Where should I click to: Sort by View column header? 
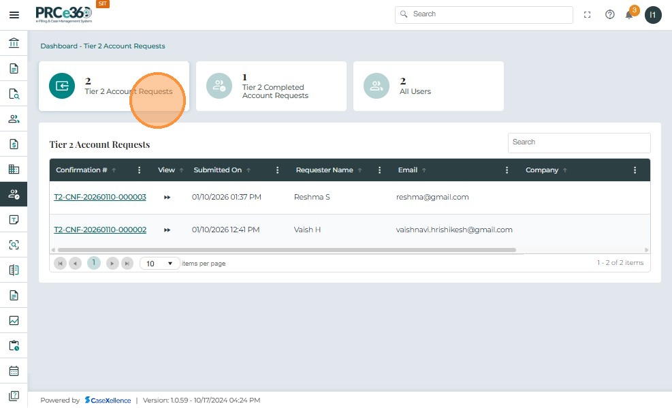click(x=166, y=170)
